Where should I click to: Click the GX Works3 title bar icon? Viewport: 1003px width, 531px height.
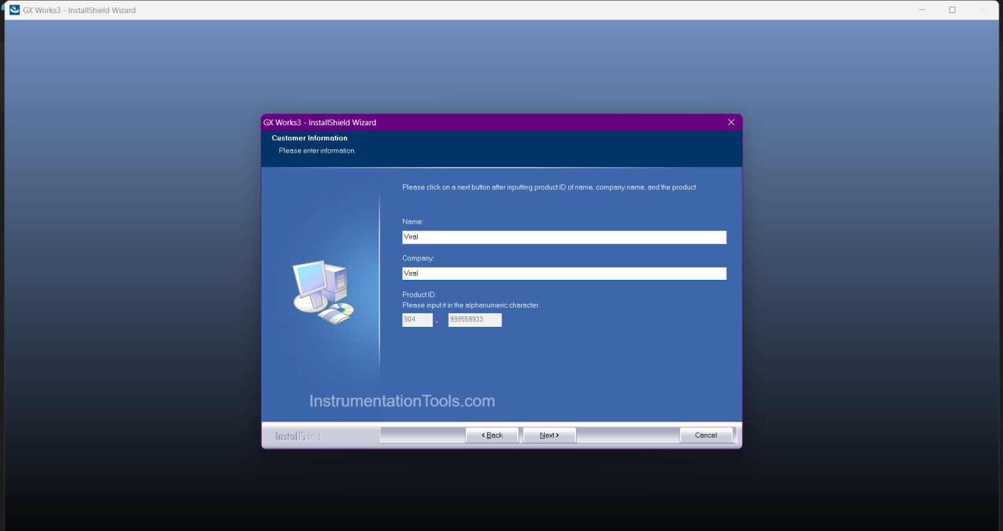tap(14, 10)
